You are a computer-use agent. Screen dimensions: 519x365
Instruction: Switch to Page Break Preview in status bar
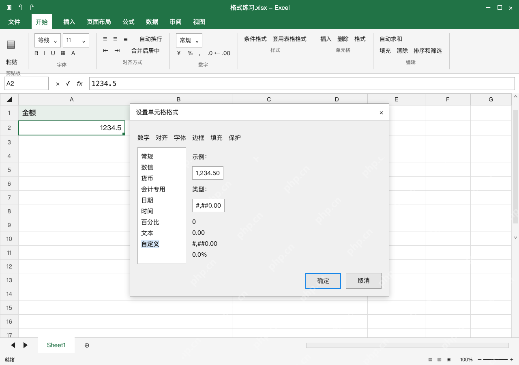449,360
